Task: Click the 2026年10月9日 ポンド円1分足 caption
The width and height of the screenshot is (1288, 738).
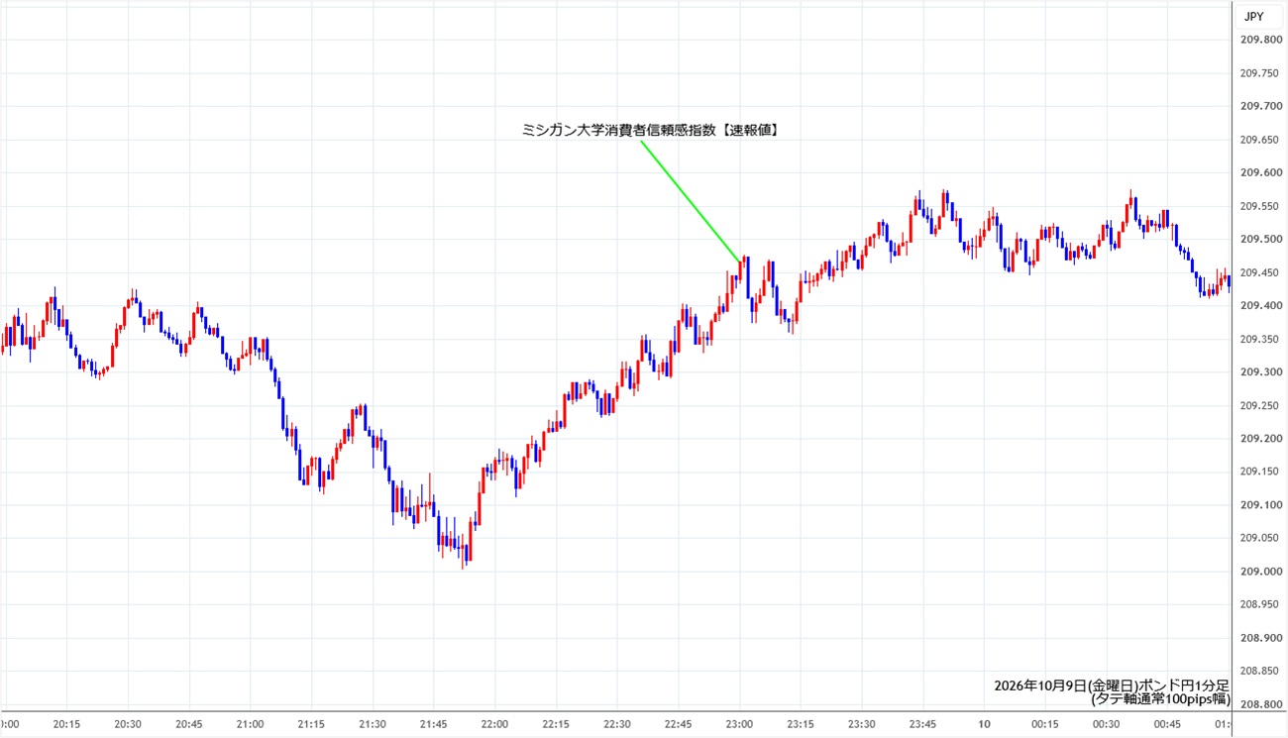Action: tap(1112, 685)
